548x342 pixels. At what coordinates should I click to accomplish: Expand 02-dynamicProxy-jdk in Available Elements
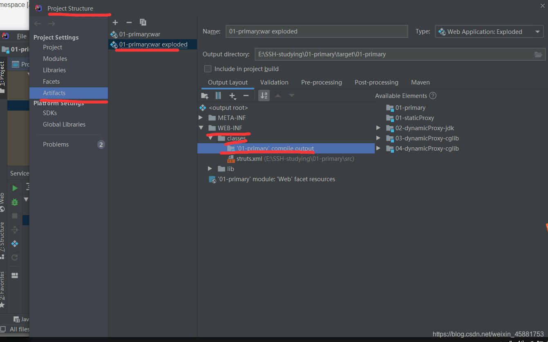tap(378, 128)
